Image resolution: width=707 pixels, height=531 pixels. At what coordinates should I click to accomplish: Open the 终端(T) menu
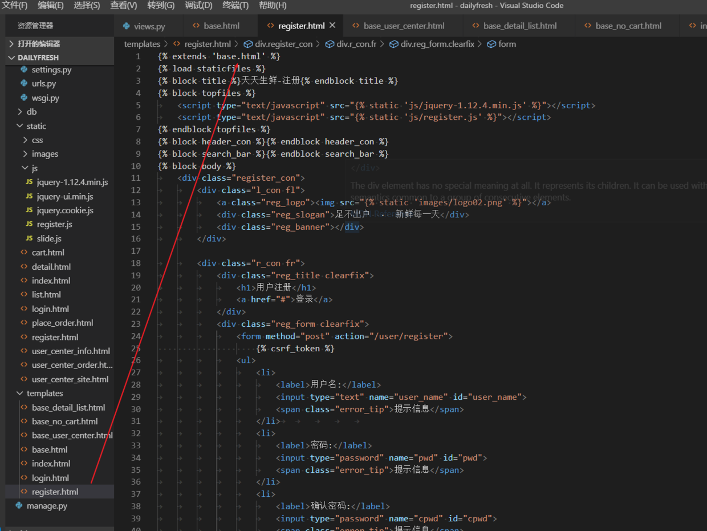[235, 5]
